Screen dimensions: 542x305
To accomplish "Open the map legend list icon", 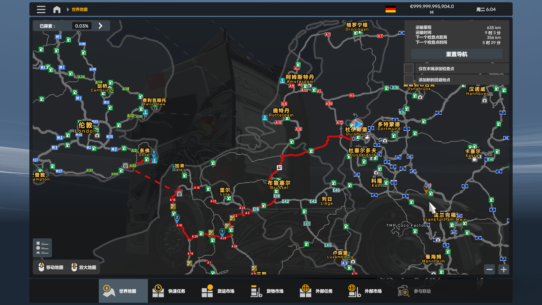I will coord(42,248).
